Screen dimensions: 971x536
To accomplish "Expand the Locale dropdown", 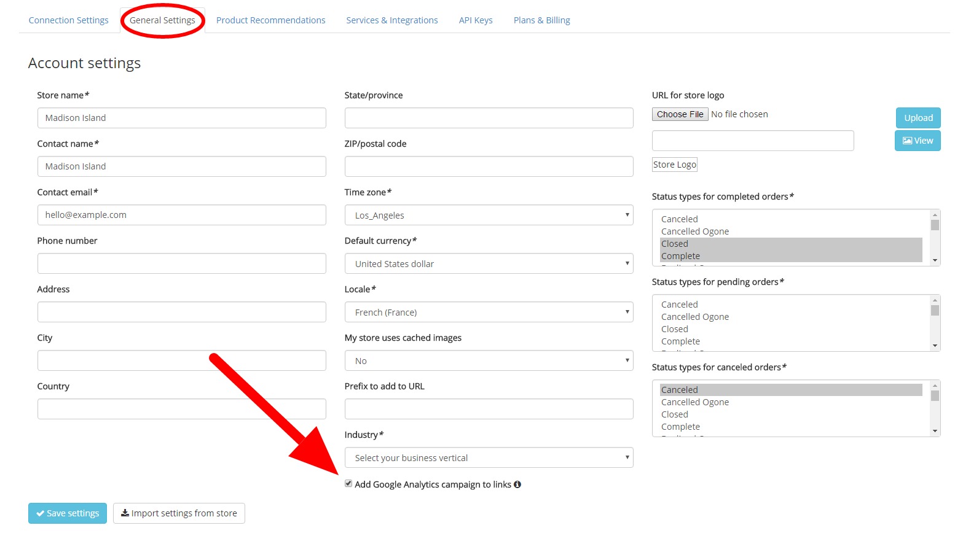I will [489, 312].
